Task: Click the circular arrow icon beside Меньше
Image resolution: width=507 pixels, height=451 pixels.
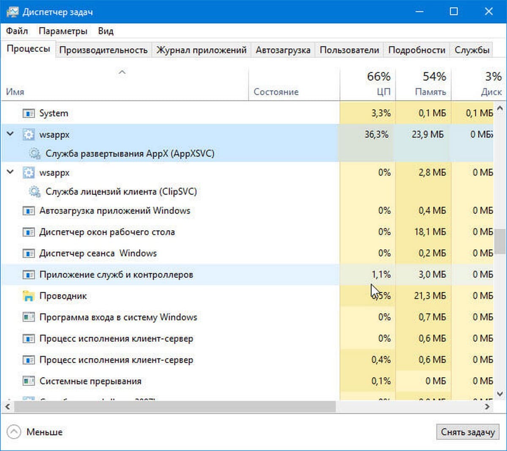Action: 14,432
